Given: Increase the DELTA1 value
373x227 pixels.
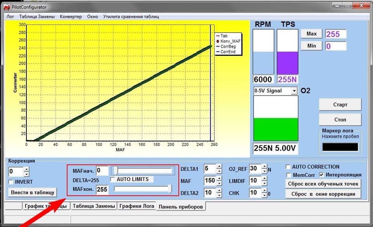Looking at the screenshot, I should coord(219,166).
